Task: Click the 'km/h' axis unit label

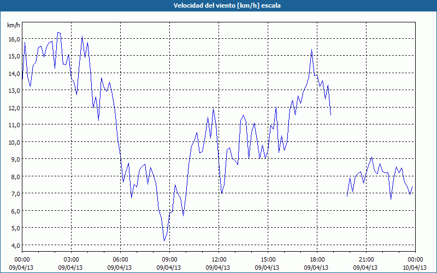Action: 14,25
